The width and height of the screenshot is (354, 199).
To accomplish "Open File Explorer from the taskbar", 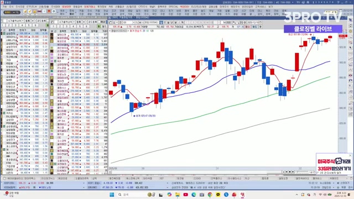I will point(178,195).
